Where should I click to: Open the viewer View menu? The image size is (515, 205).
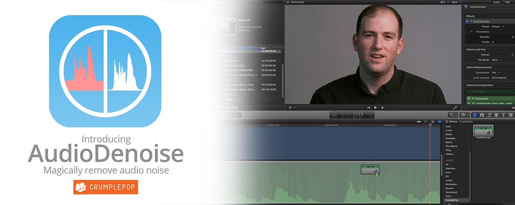455,2
